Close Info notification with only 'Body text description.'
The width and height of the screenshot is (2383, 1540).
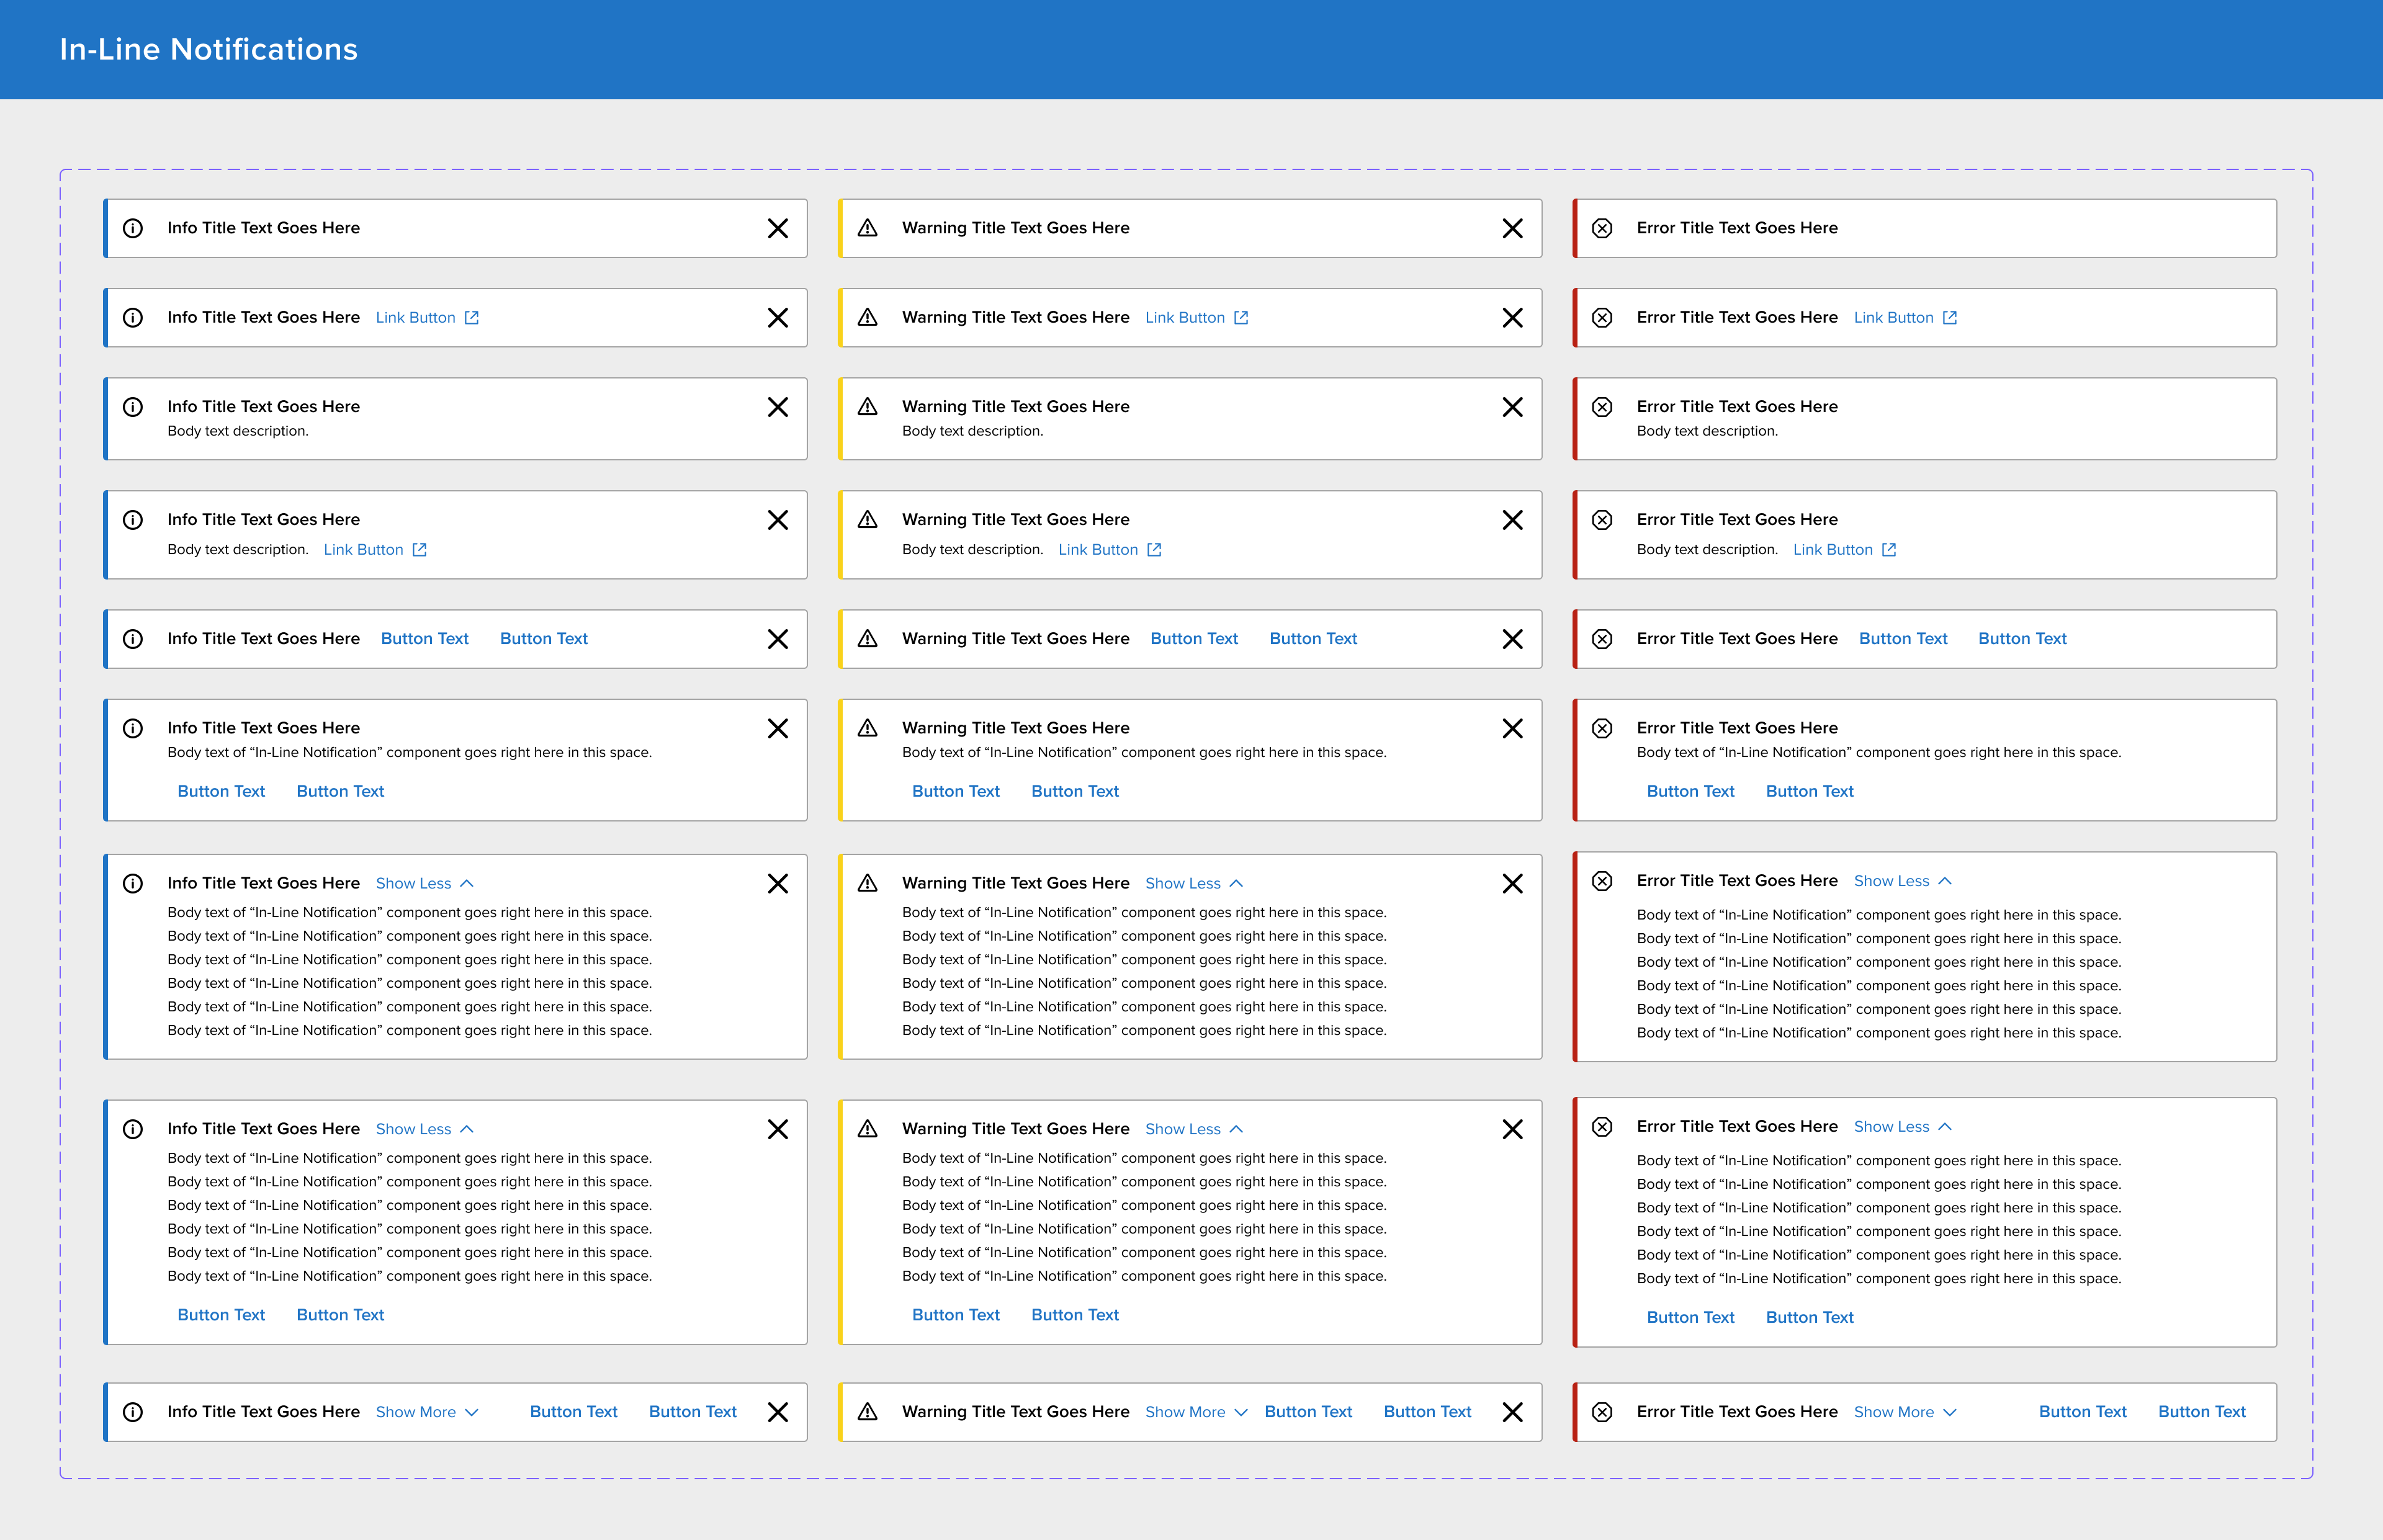777,407
